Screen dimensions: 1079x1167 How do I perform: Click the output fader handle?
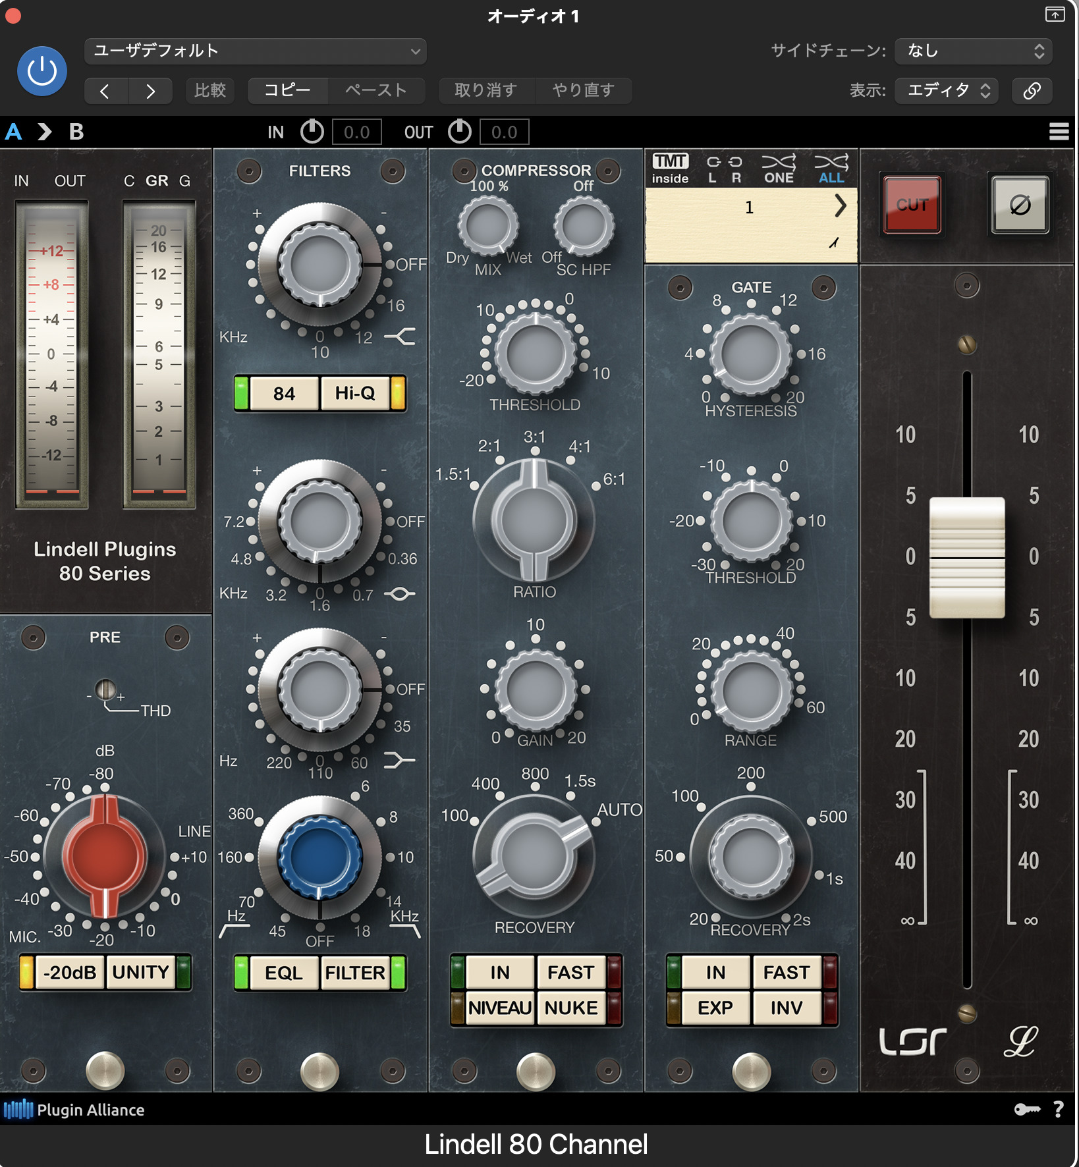[x=967, y=558]
